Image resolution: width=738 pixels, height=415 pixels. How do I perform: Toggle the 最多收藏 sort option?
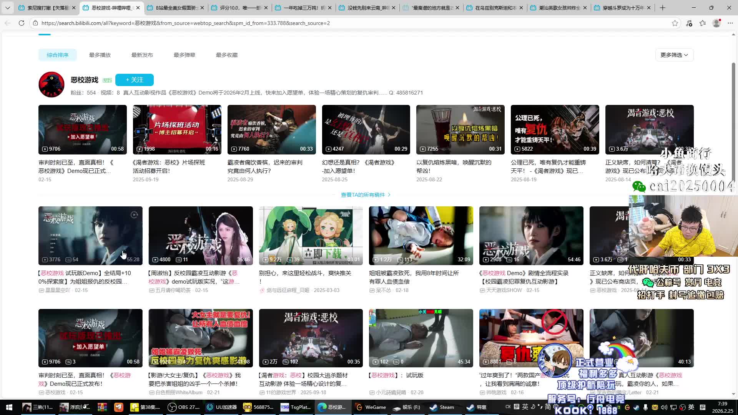(227, 55)
